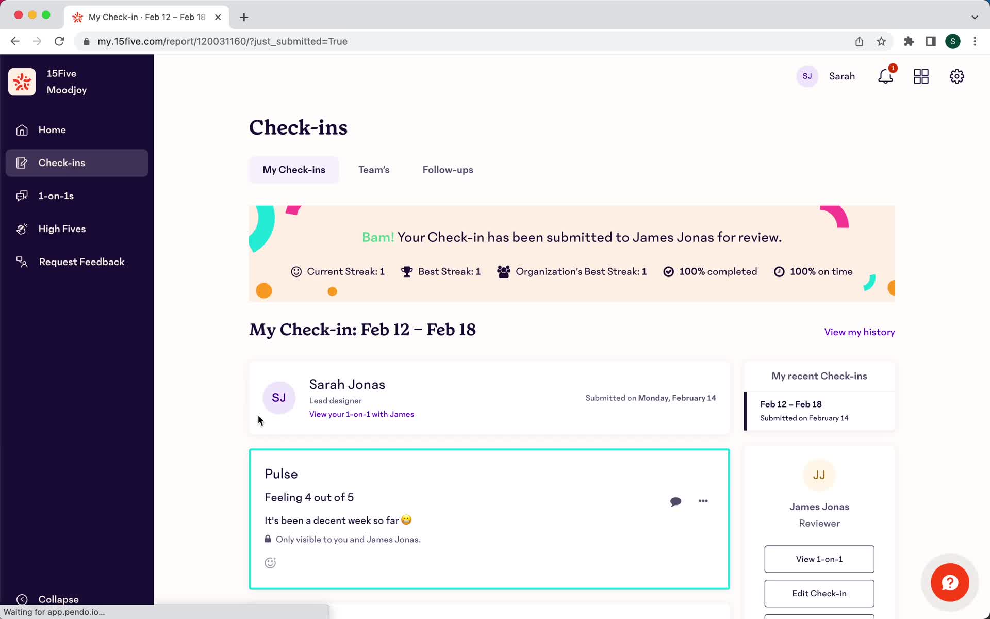Click View my history link

coord(860,332)
